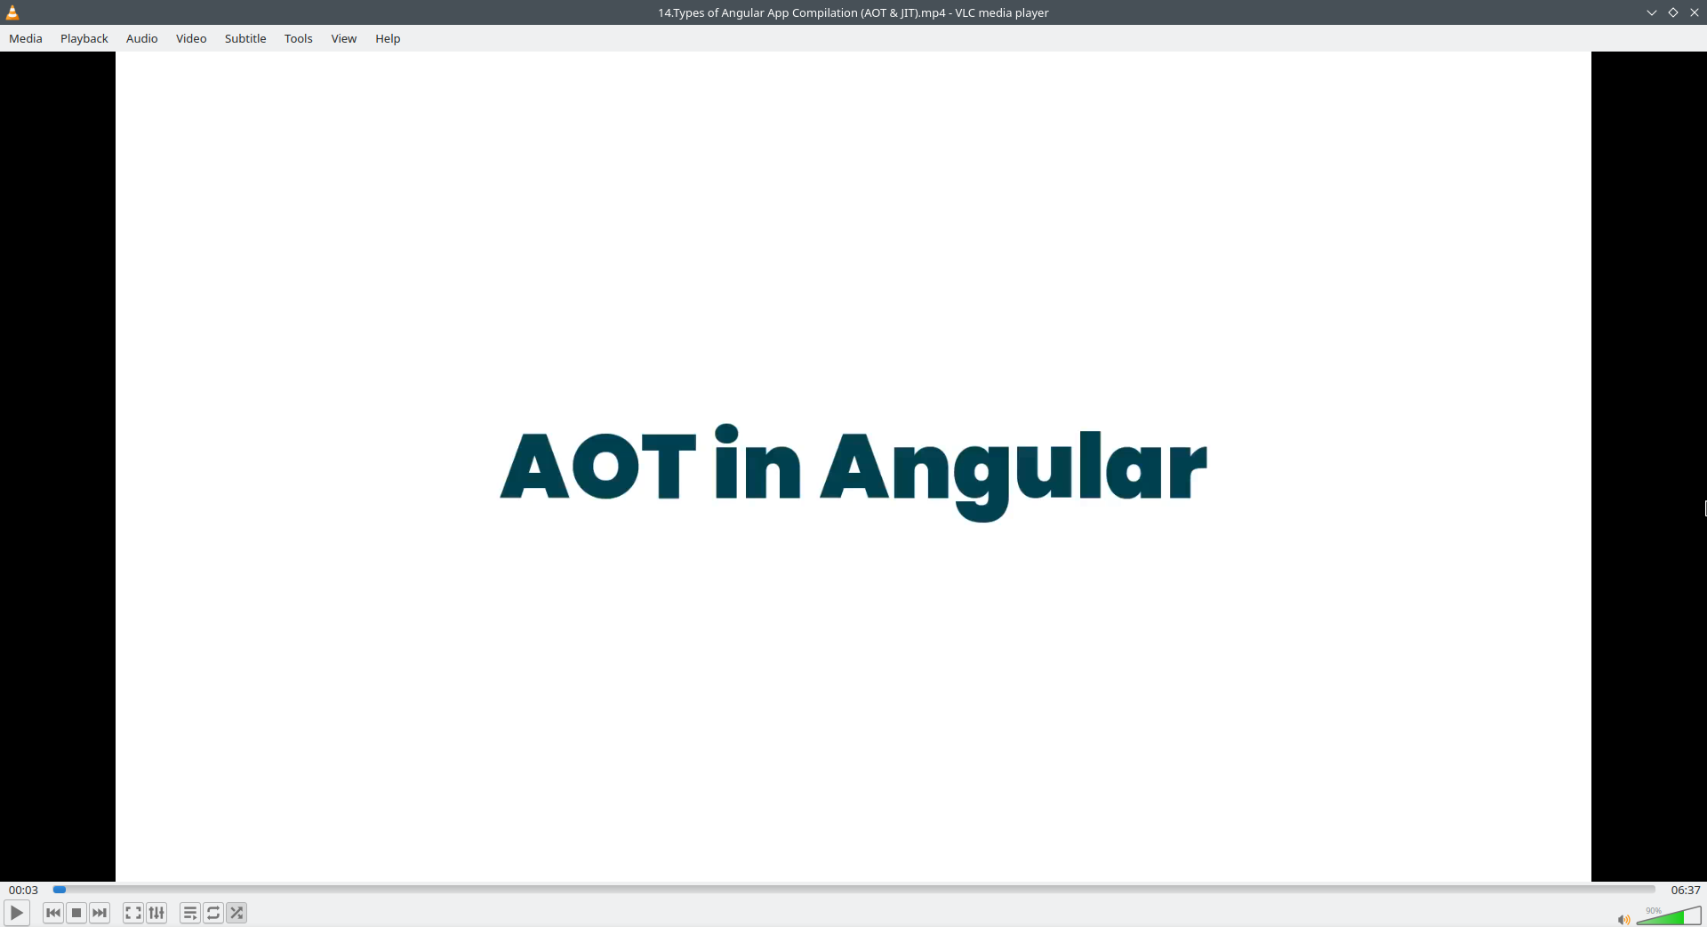This screenshot has height=927, width=1707.
Task: Set volume using the volume slider
Action: [1669, 915]
